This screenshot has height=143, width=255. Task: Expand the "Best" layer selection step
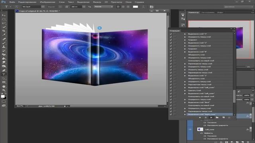pos(185,102)
